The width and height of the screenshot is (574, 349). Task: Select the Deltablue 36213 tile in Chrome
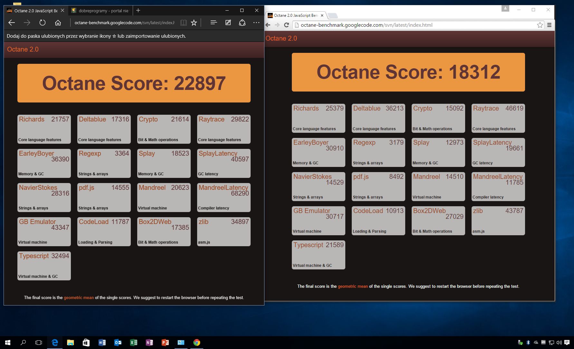[x=378, y=118]
